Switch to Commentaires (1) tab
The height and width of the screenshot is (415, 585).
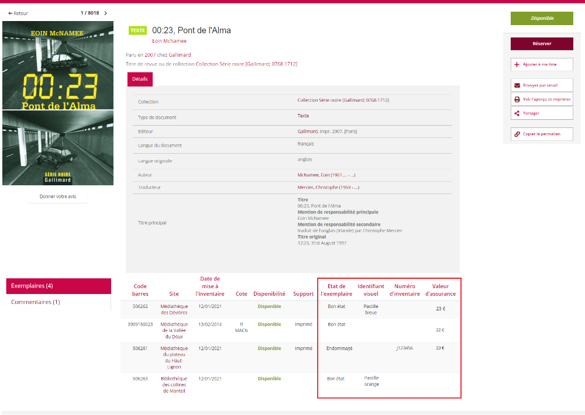(x=36, y=302)
